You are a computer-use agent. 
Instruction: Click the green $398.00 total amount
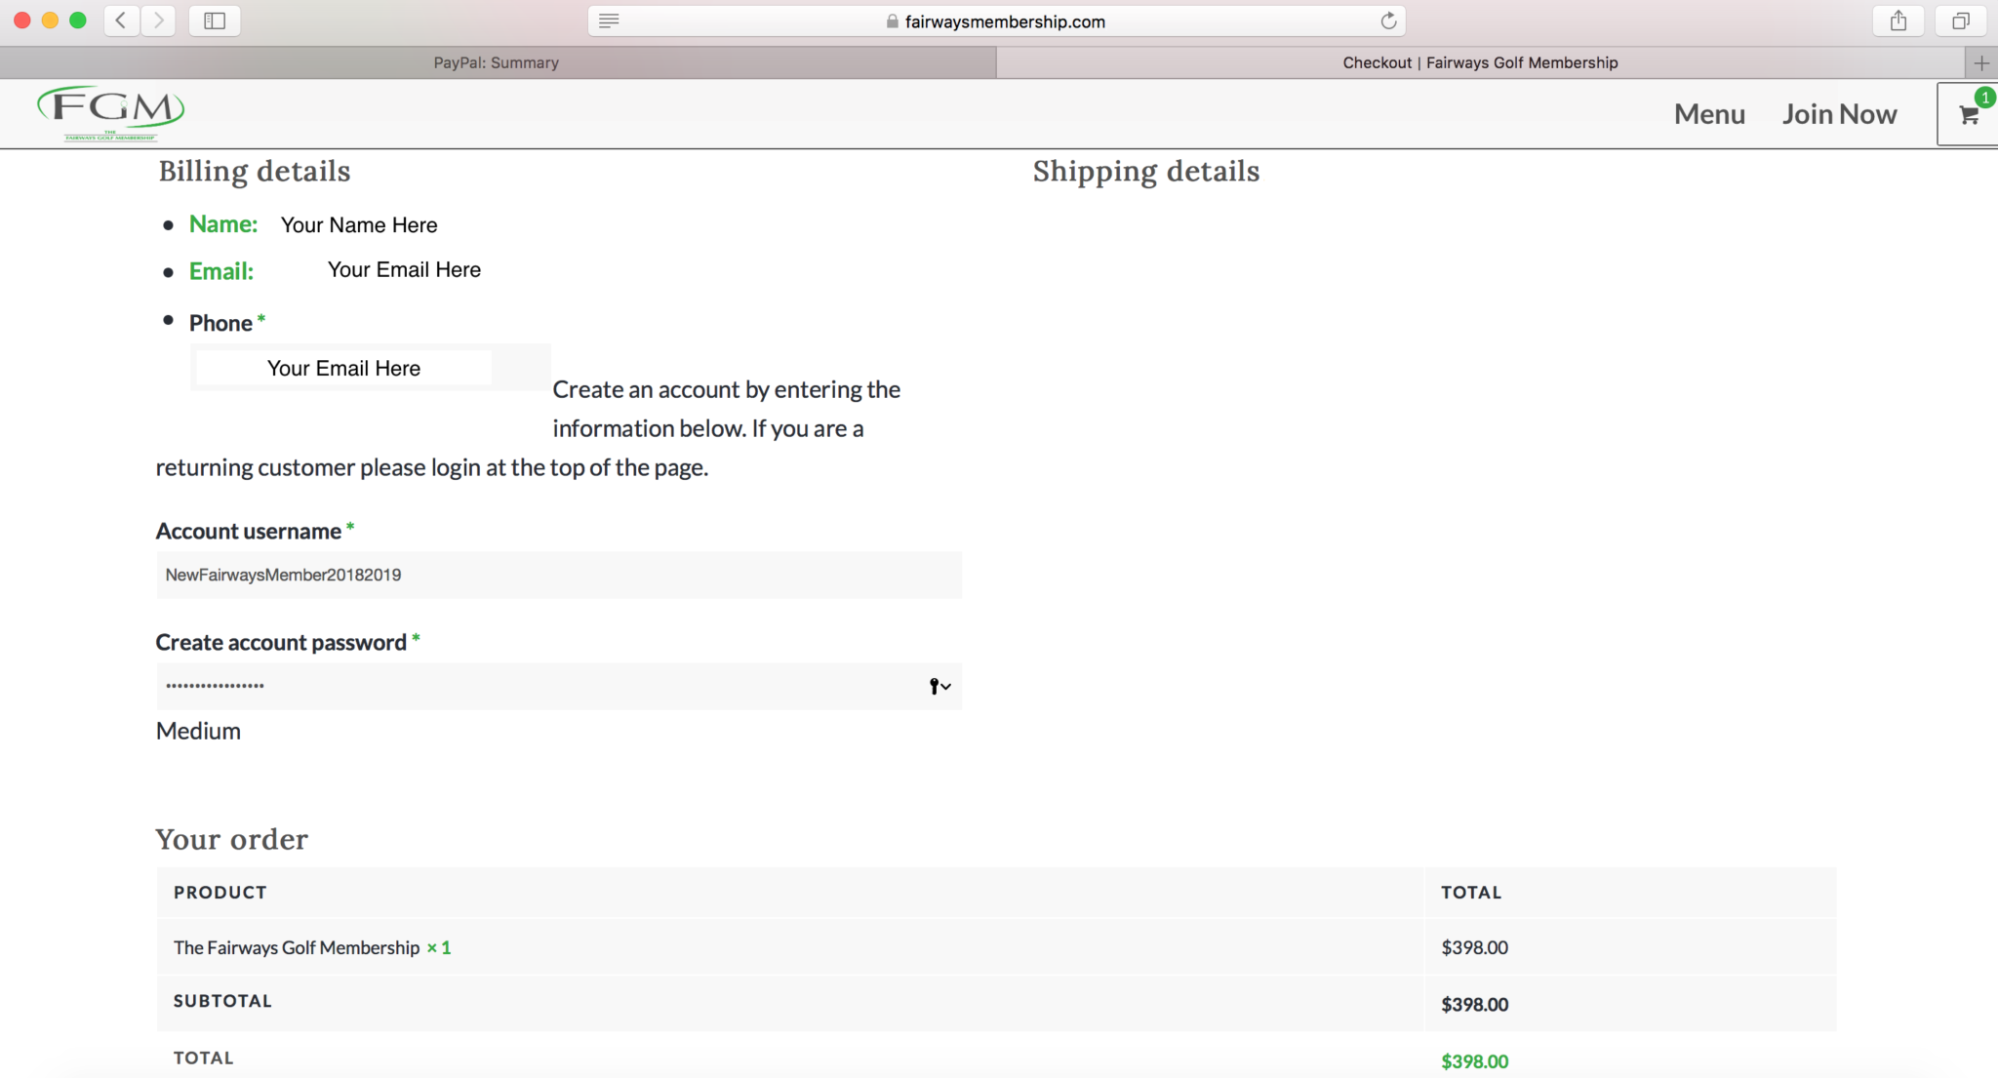[1475, 1061]
